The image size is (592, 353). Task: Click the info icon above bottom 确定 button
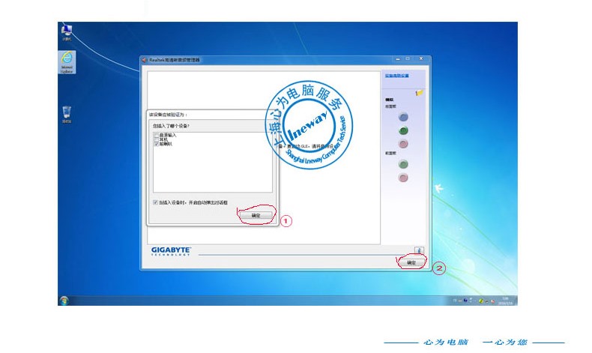pos(419,250)
